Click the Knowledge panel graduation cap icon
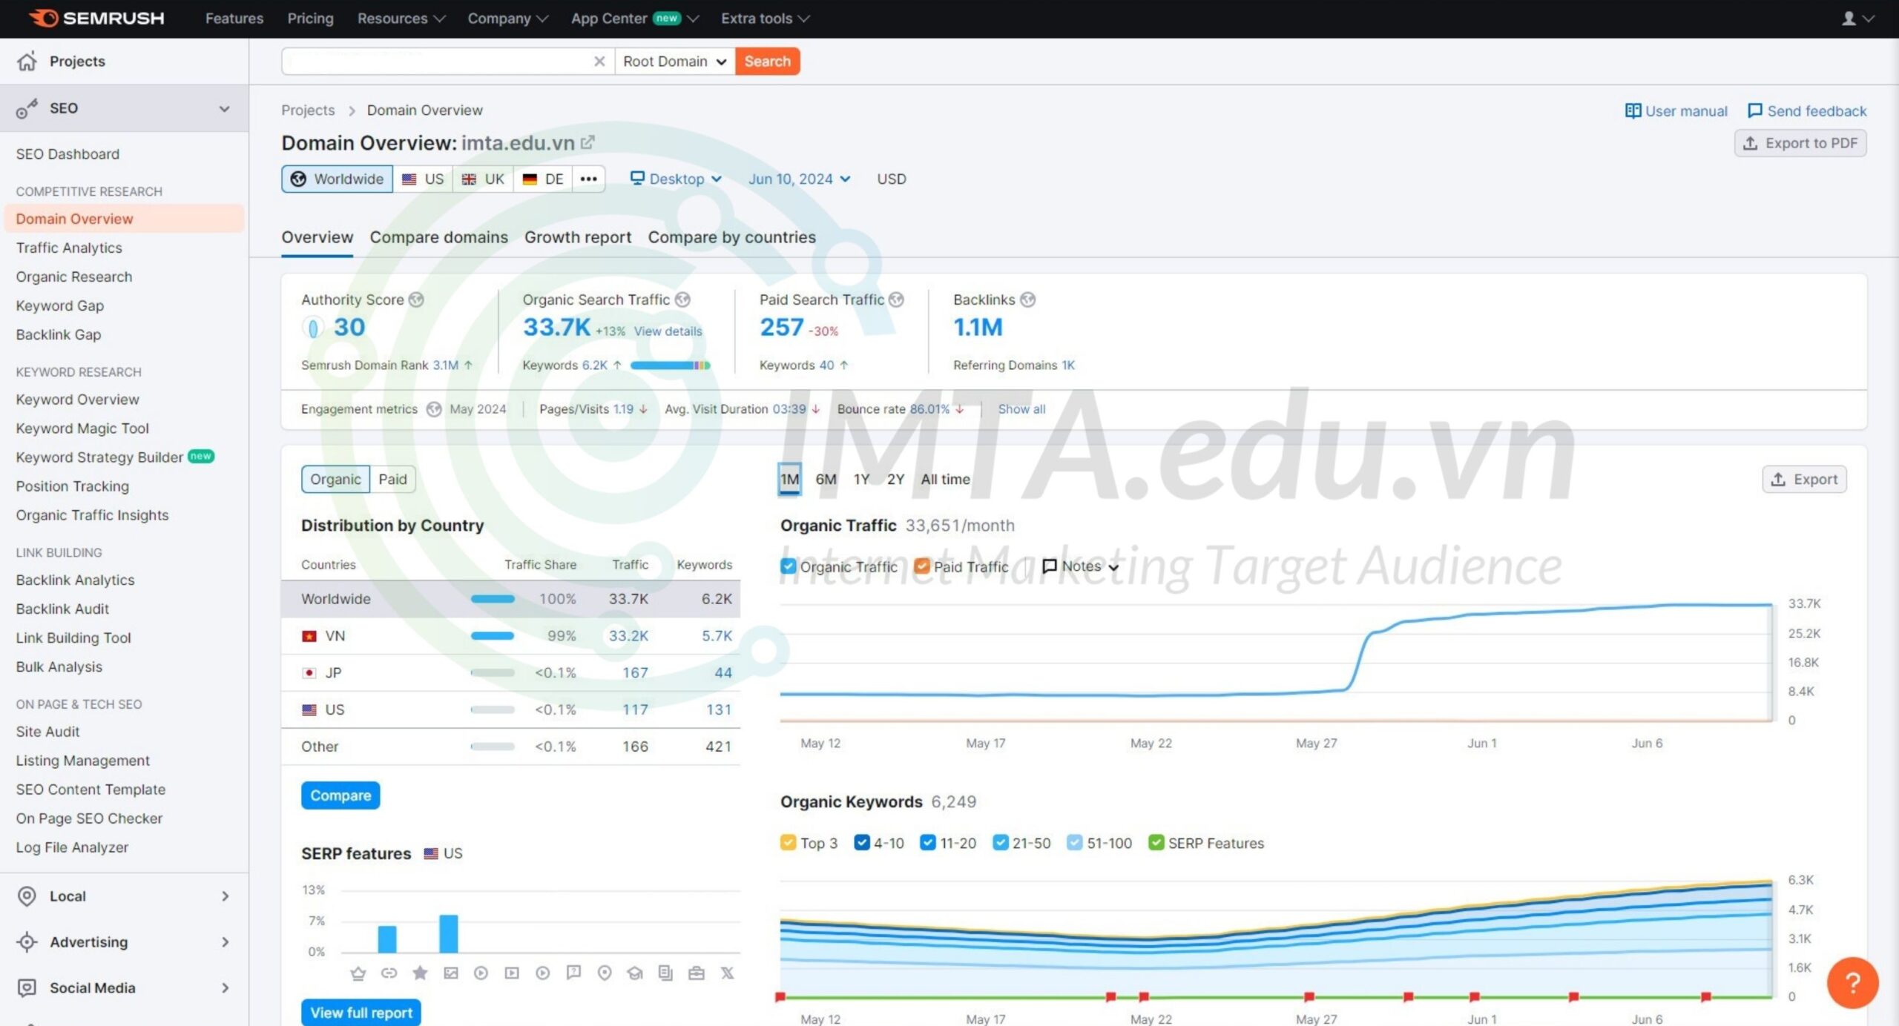1899x1026 pixels. (x=634, y=973)
